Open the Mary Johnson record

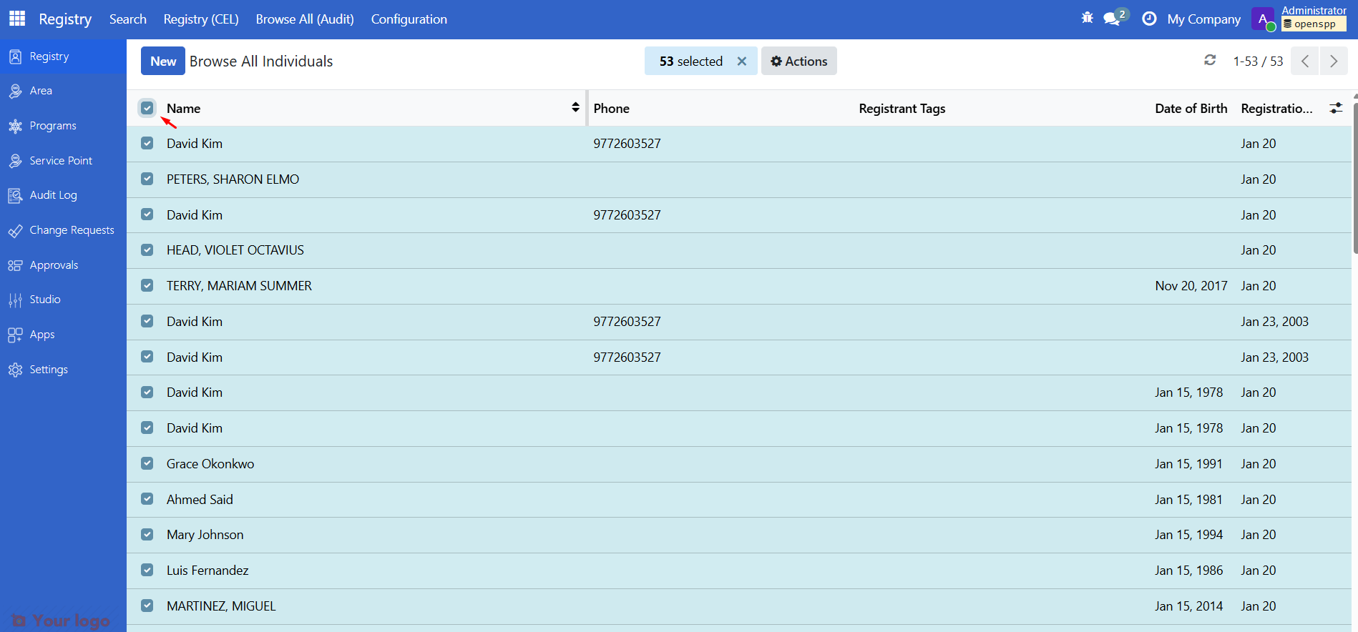(x=205, y=535)
